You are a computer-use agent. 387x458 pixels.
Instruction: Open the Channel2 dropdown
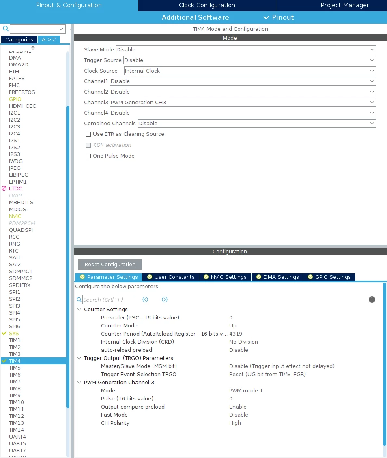click(x=243, y=92)
